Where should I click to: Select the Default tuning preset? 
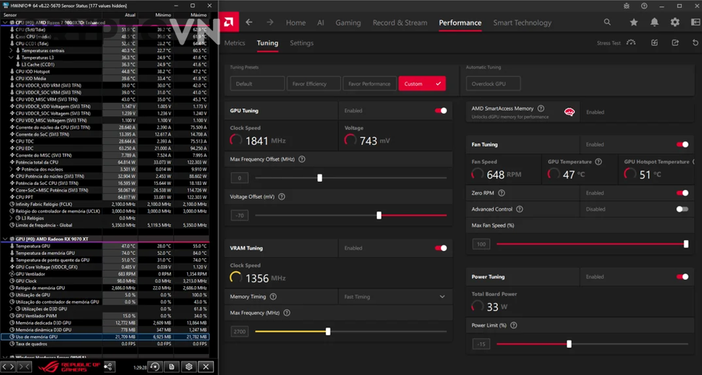[x=257, y=83]
